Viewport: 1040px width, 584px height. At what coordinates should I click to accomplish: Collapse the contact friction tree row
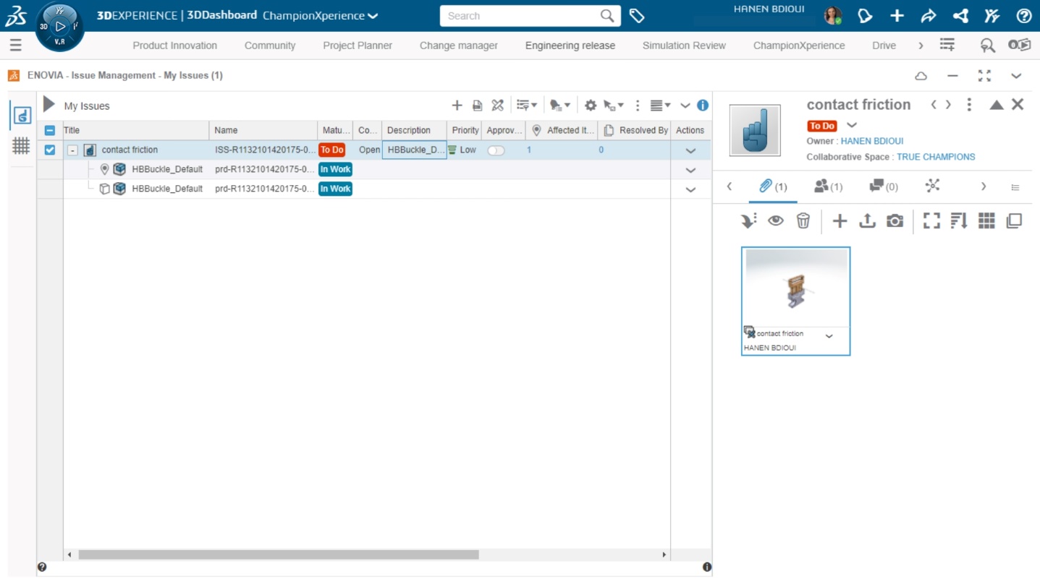(x=72, y=150)
